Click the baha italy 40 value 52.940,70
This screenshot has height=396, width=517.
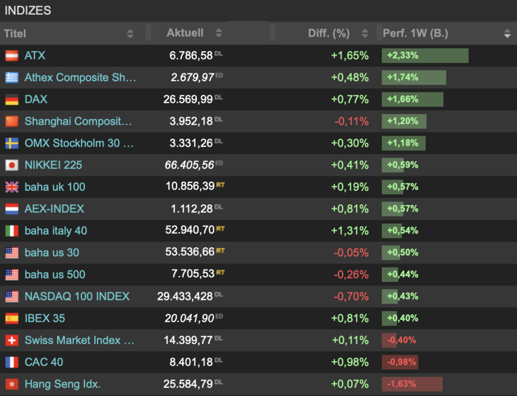point(190,230)
